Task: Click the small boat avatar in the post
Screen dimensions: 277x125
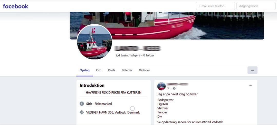Action: [x=161, y=86]
